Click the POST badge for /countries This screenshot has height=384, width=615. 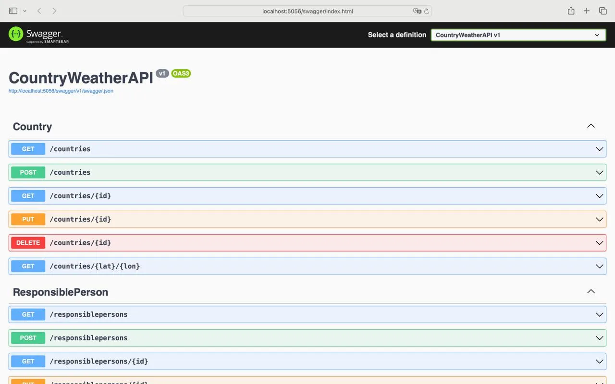28,172
